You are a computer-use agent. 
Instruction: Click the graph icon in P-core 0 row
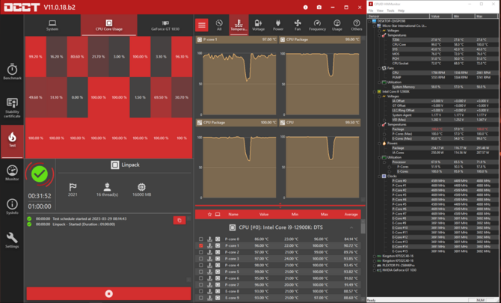(210, 239)
